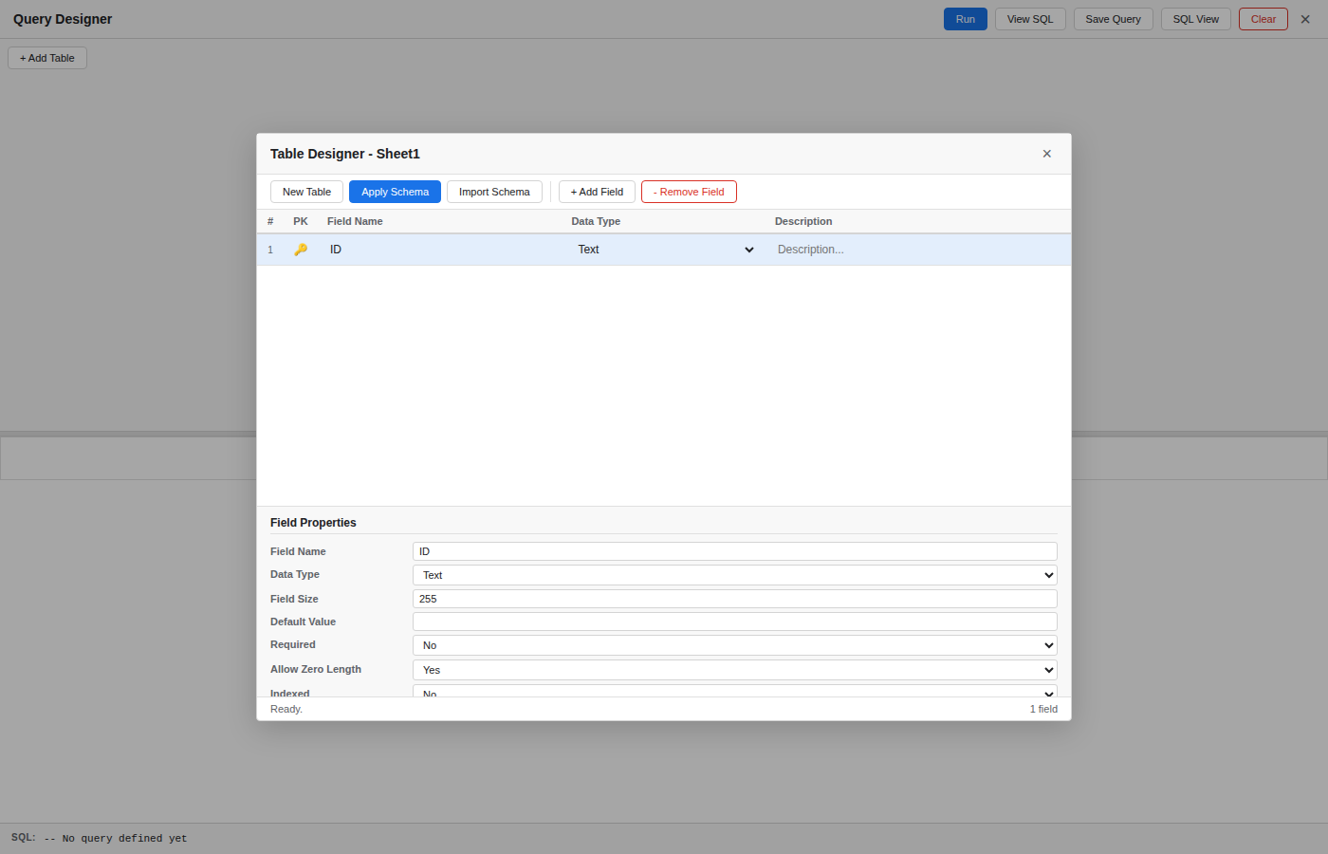1328x854 pixels.
Task: Add a new field with + Add Field
Action: click(x=597, y=192)
